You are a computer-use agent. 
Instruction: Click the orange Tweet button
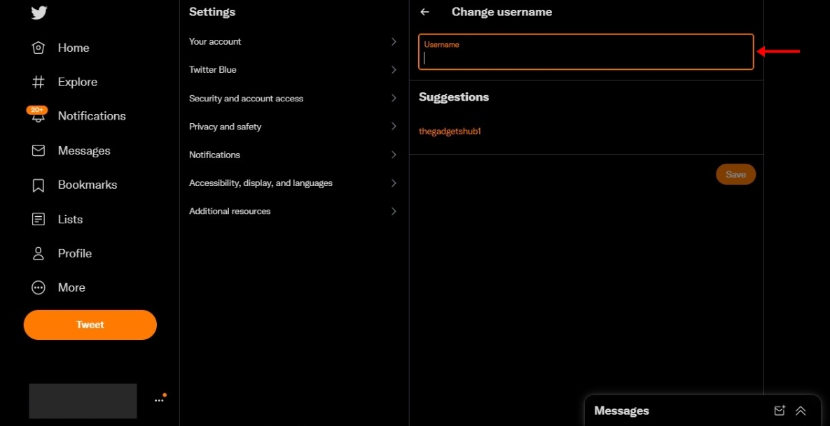click(90, 325)
